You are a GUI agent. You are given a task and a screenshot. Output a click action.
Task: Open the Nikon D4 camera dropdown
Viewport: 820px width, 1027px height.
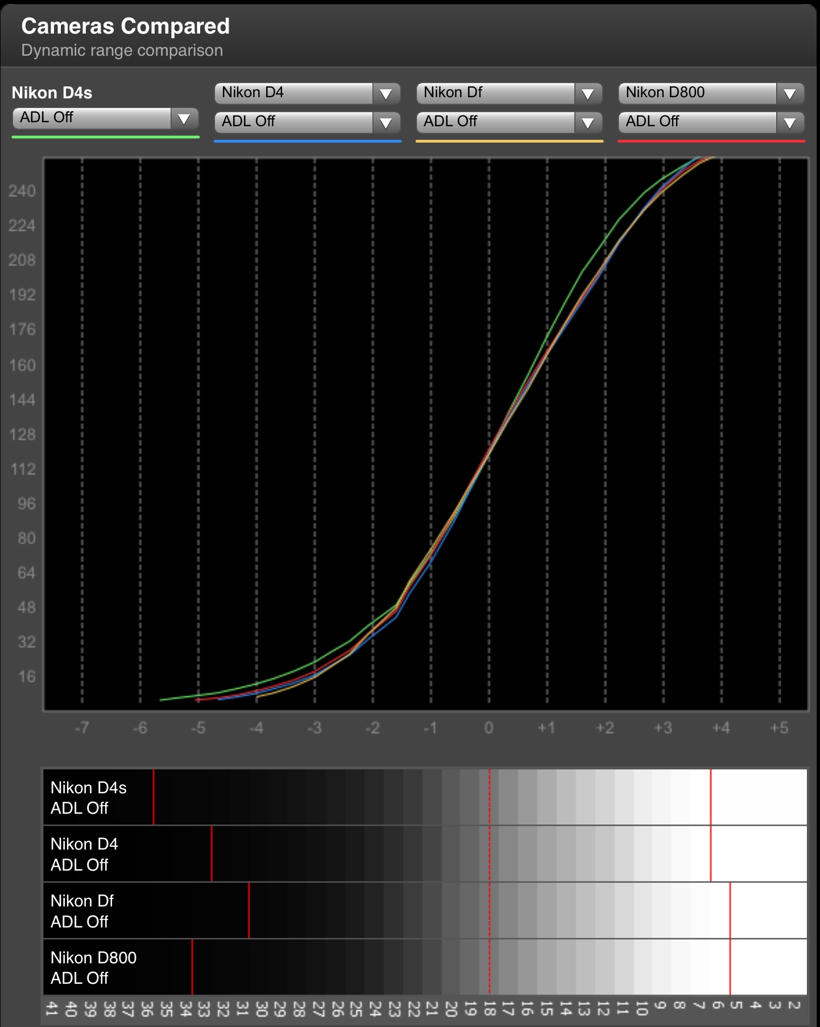[x=294, y=93]
